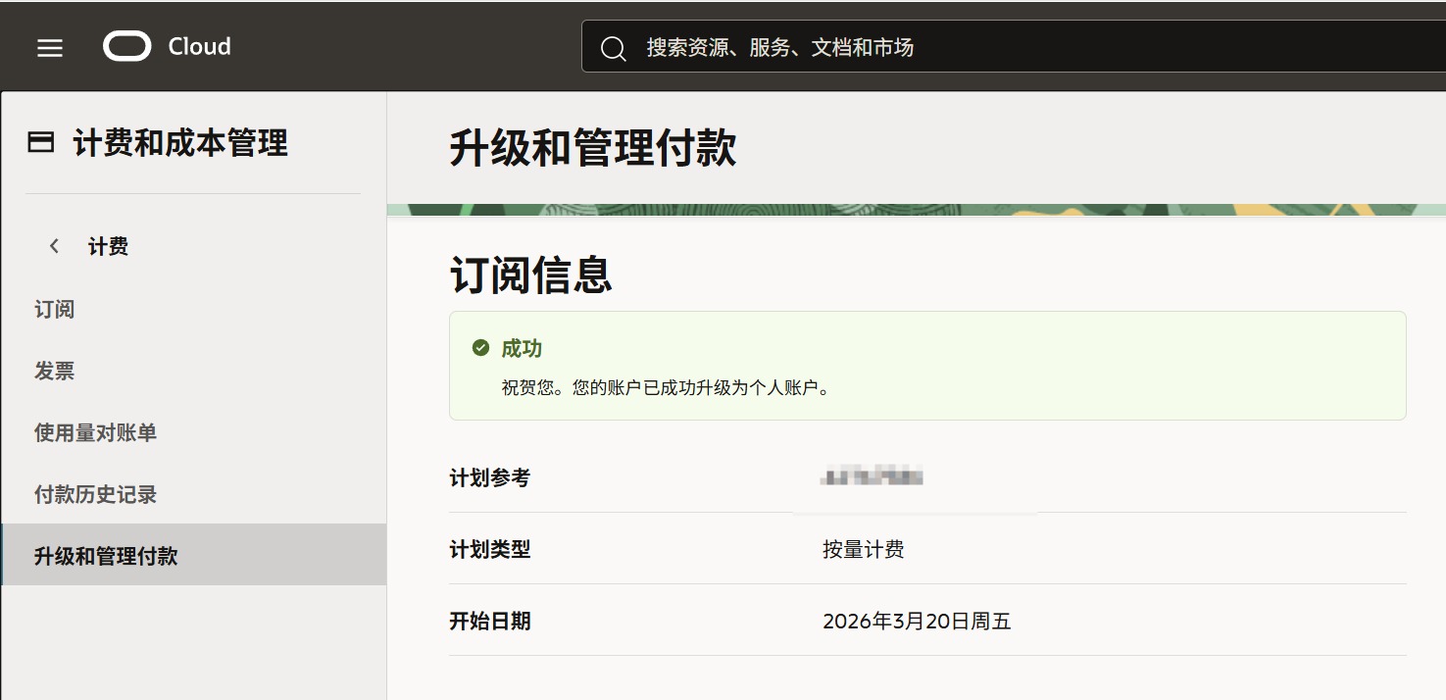1446x700 pixels.
Task: Click the 计费和成本管理 panel icon
Action: click(38, 142)
